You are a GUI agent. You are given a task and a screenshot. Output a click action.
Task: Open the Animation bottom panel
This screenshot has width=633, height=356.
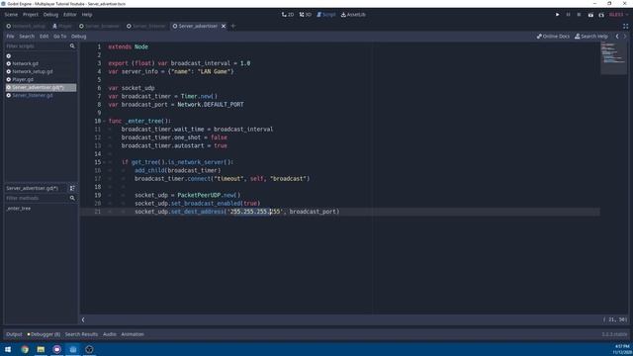133,334
